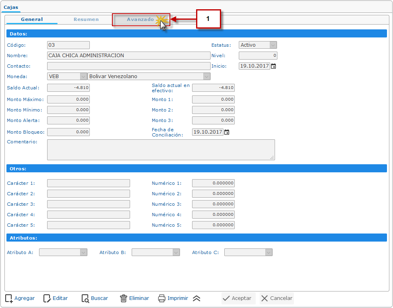The width and height of the screenshot is (393, 308).
Task: Open the Estatus dropdown
Action: (x=273, y=45)
